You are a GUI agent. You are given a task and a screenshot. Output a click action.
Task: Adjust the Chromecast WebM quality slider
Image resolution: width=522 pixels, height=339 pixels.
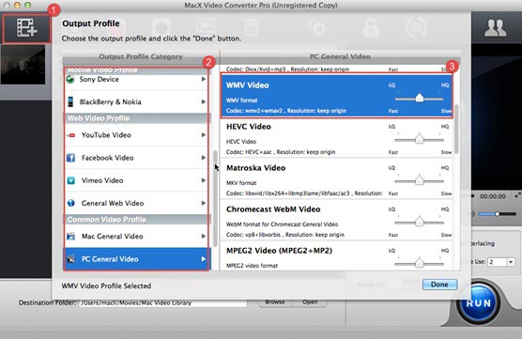click(x=420, y=222)
